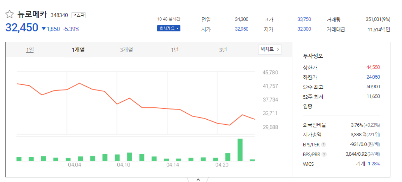Click the 52주 최저 value 11,650
The width and height of the screenshot is (402, 182).
[x=373, y=96]
